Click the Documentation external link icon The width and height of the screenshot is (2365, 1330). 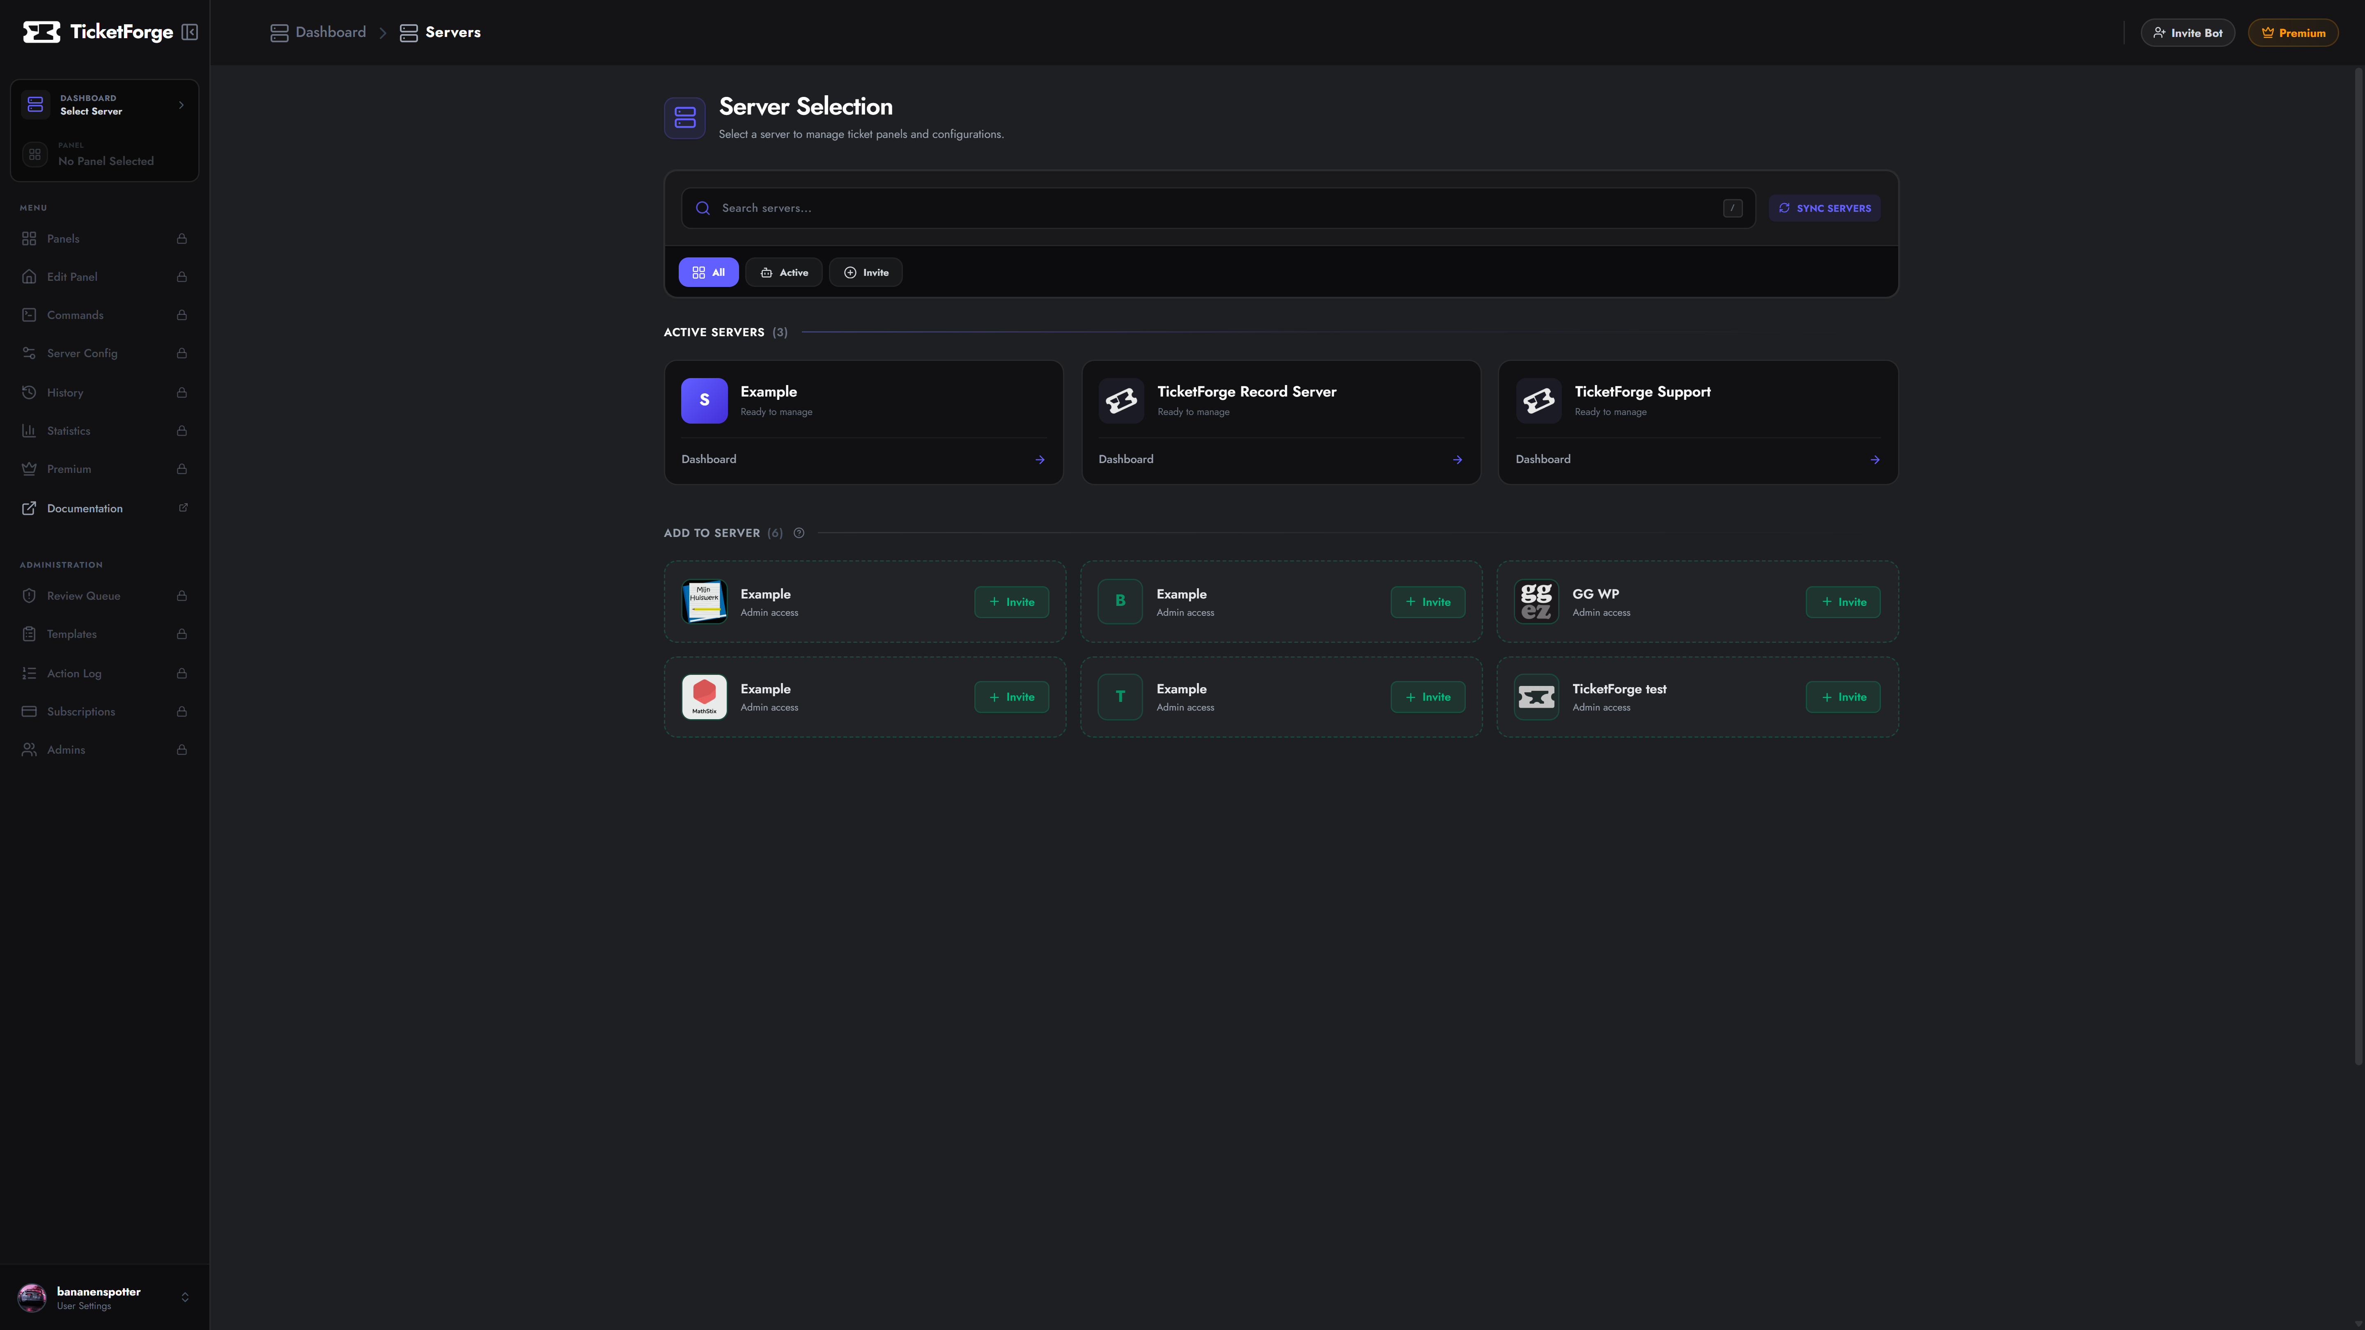click(x=30, y=509)
